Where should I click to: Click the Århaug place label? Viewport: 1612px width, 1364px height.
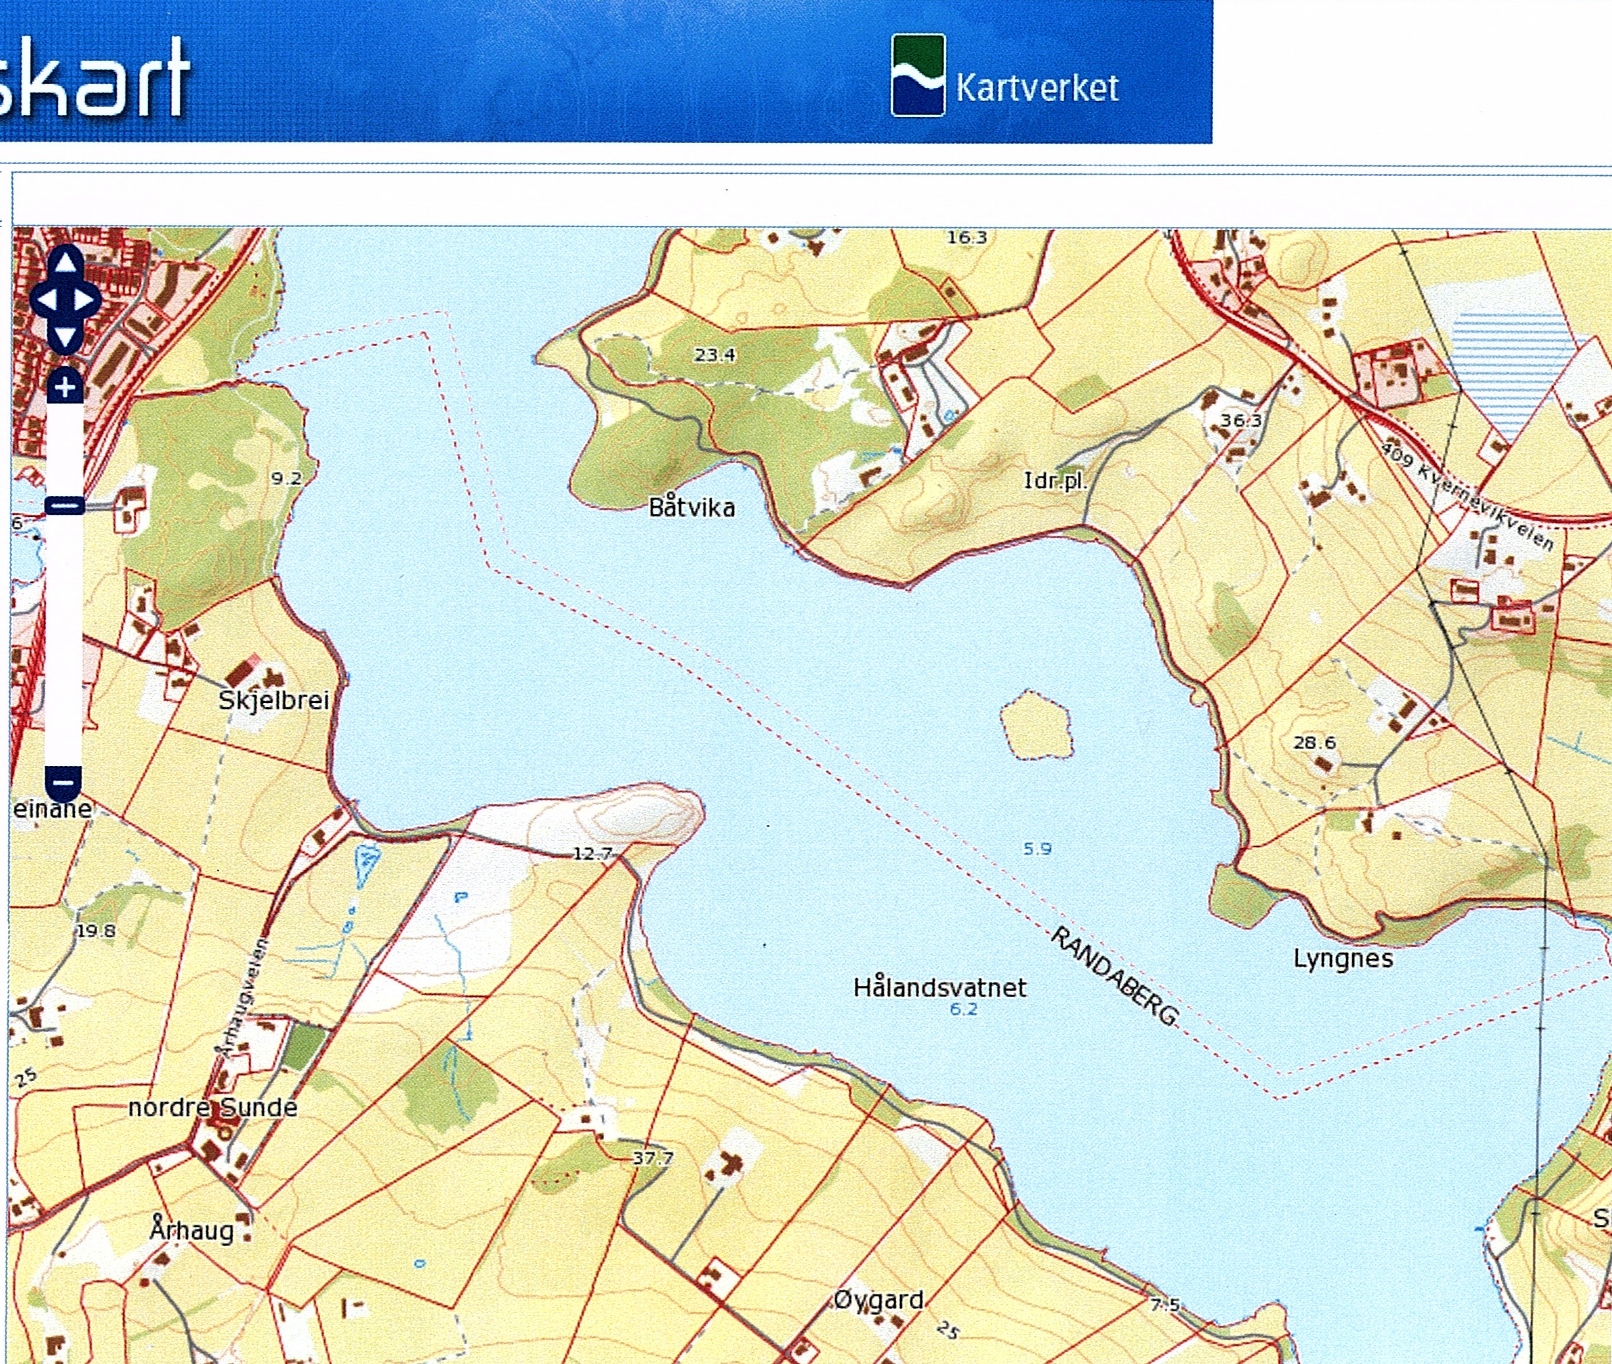coord(191,1229)
